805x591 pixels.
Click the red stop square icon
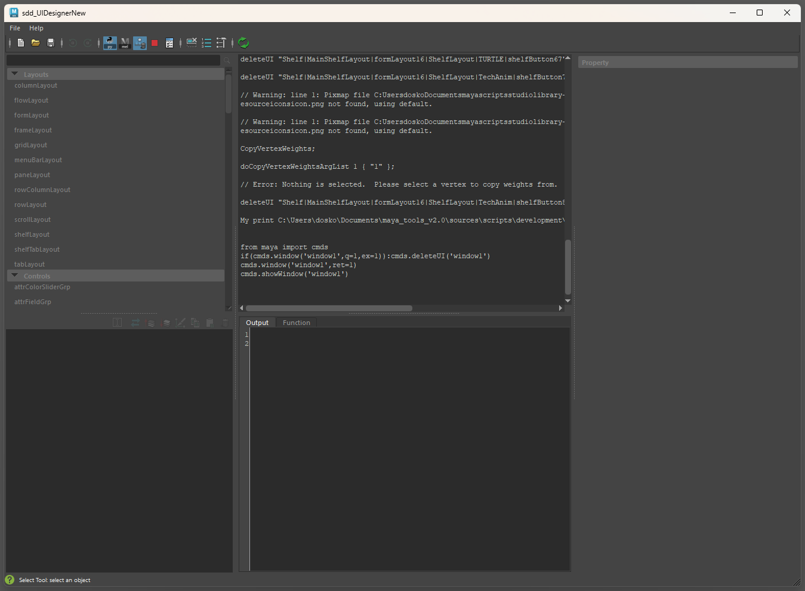click(155, 43)
